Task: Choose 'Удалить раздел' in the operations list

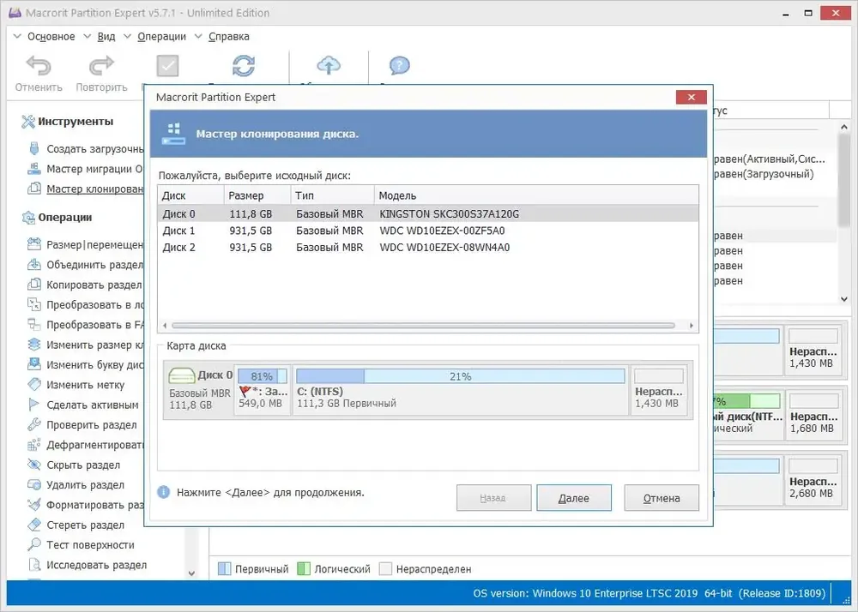Action: tap(85, 485)
